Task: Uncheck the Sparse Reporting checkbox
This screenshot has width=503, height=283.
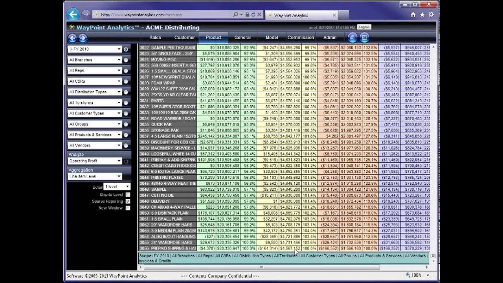Action: (x=128, y=201)
